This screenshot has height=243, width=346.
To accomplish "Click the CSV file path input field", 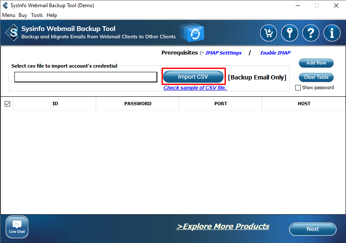I will [86, 77].
